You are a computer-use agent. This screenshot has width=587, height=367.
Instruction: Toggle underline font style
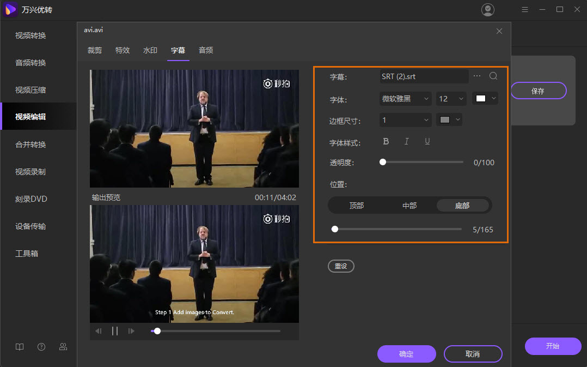point(427,141)
